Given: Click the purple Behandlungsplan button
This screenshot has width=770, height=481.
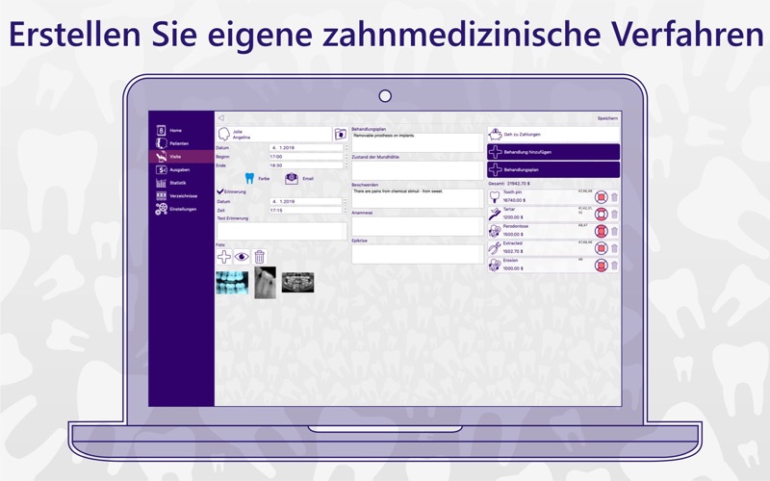Looking at the screenshot, I should (x=553, y=170).
